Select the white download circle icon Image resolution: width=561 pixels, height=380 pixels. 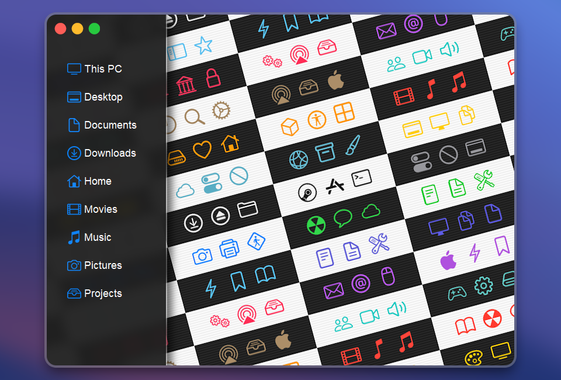click(193, 223)
